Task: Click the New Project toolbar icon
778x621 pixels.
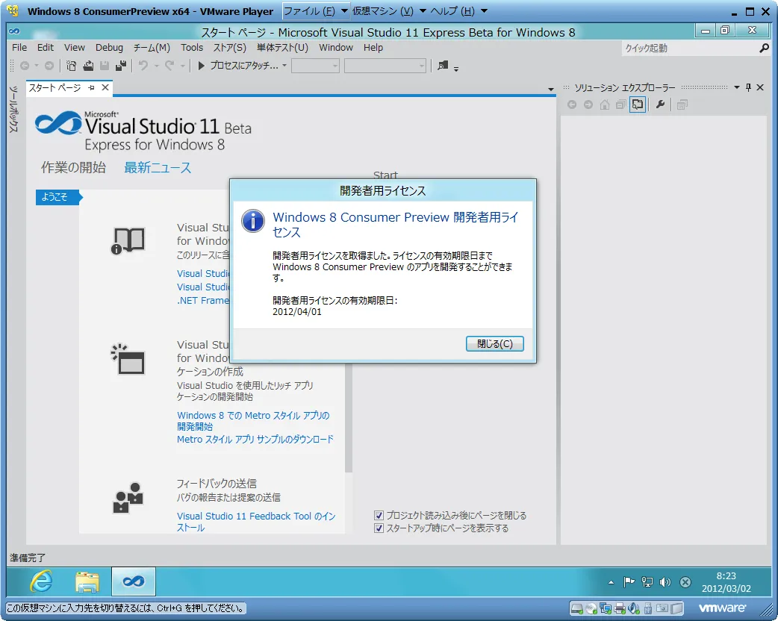Action: pos(72,66)
